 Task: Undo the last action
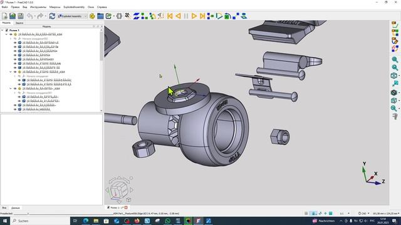pyautogui.click(x=29, y=16)
